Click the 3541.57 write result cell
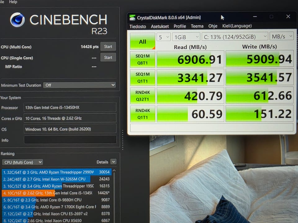The height and width of the screenshot is (223, 298). click(x=260, y=77)
